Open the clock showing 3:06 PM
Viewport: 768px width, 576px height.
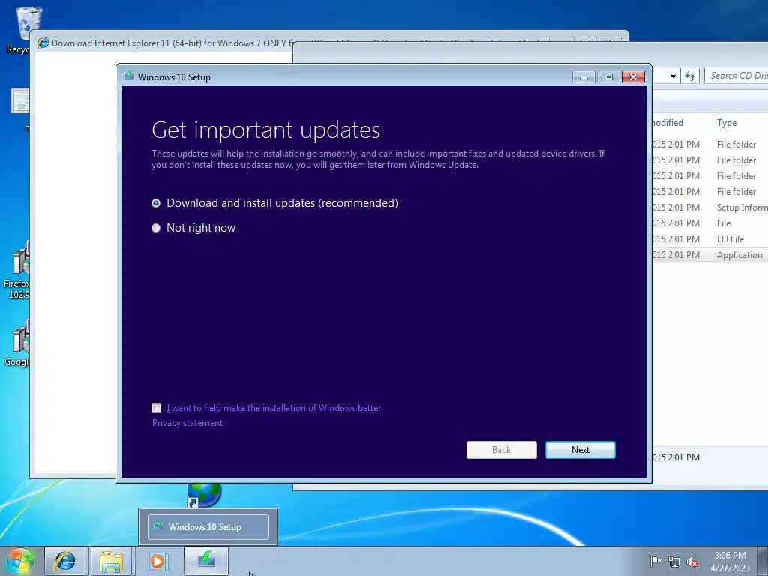pos(730,562)
